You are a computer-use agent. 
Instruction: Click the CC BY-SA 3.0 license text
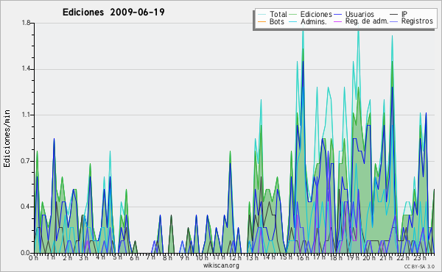419,267
